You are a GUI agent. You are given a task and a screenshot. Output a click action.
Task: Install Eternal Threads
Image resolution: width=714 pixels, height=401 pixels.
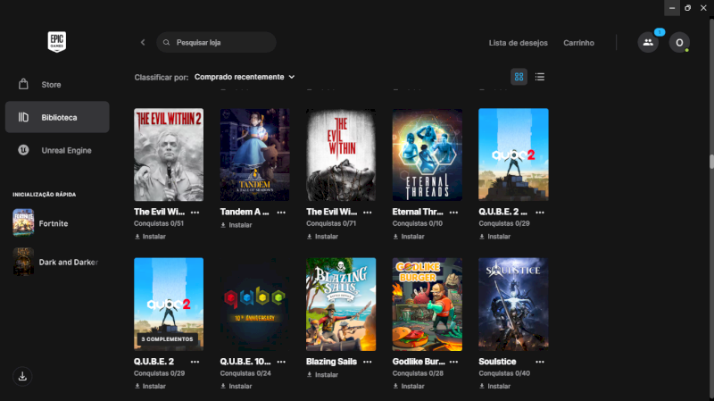pyautogui.click(x=409, y=237)
